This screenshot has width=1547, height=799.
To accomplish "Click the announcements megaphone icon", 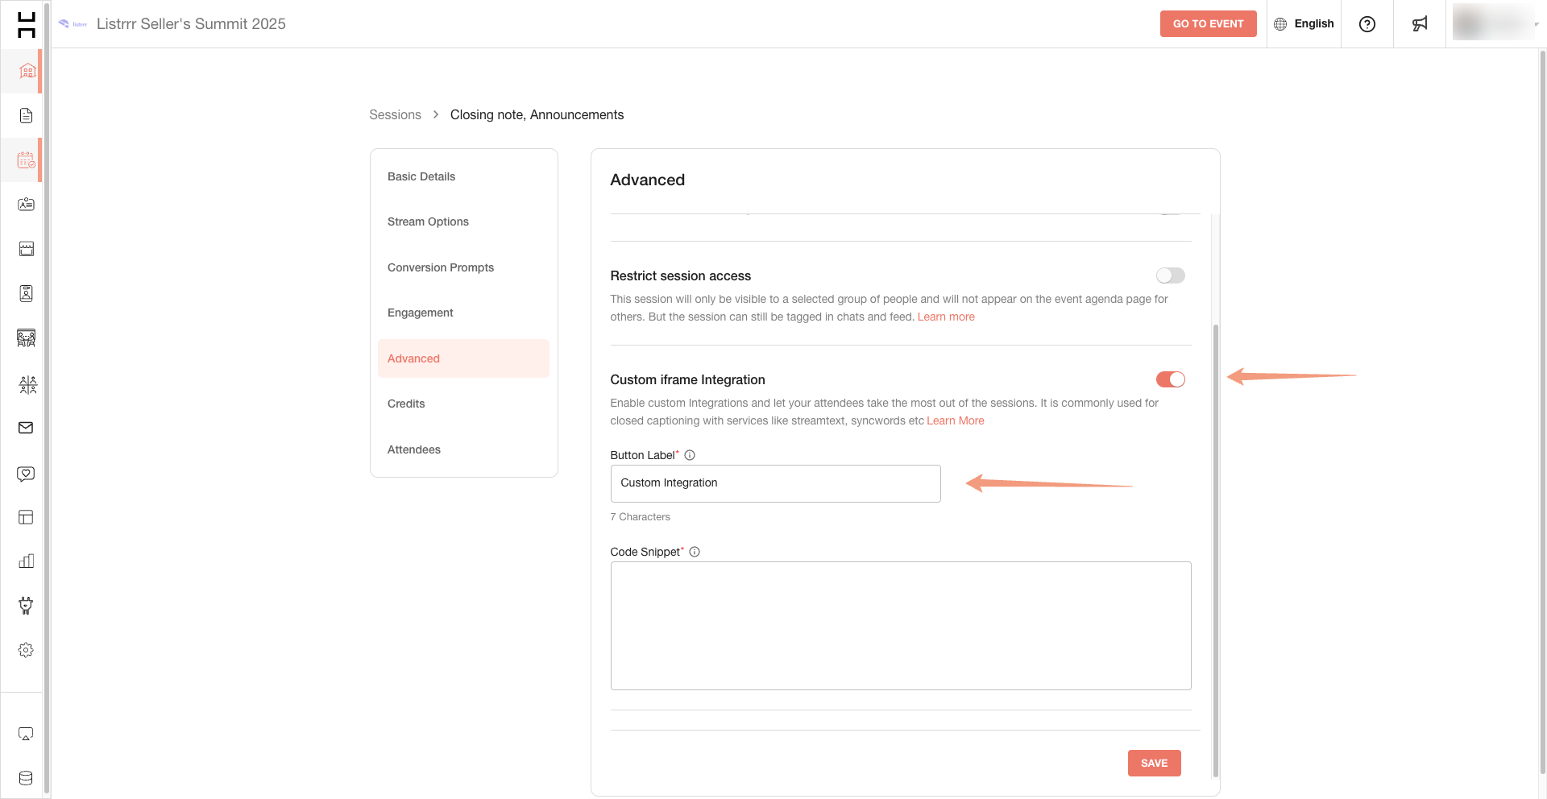I will [1420, 23].
